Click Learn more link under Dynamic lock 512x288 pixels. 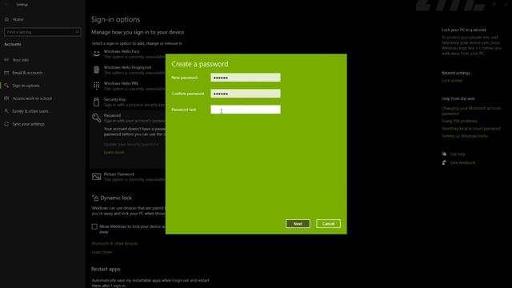[x=102, y=252]
